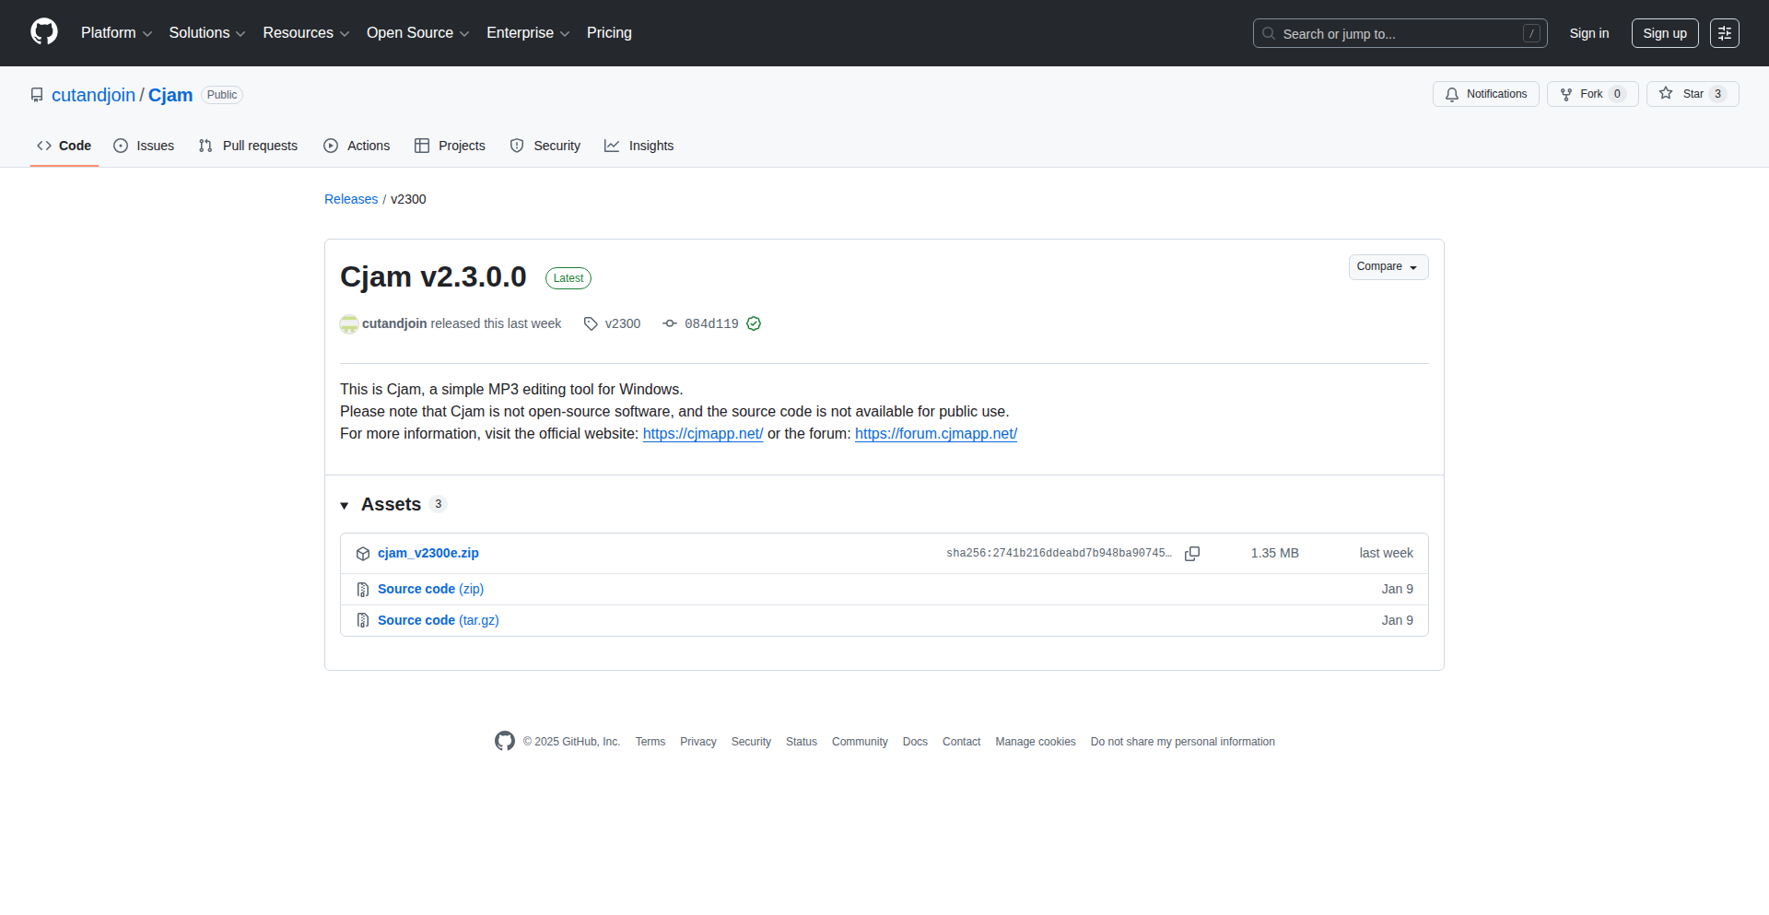
Task: Expand the Open Source menu
Action: 417,33
